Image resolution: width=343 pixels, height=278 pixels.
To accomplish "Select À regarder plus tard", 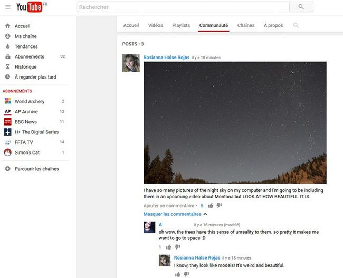I will [x=35, y=77].
